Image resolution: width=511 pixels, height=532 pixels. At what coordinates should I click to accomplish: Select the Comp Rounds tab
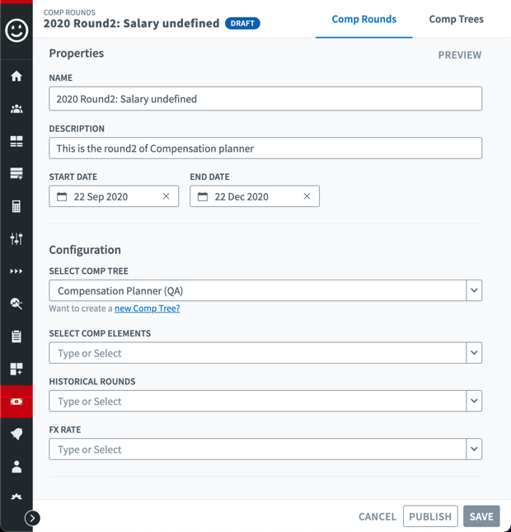363,19
